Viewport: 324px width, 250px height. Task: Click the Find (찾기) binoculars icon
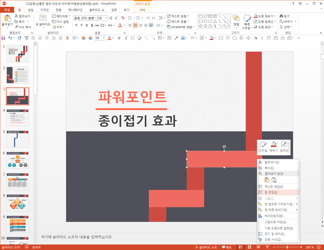[x=281, y=16]
